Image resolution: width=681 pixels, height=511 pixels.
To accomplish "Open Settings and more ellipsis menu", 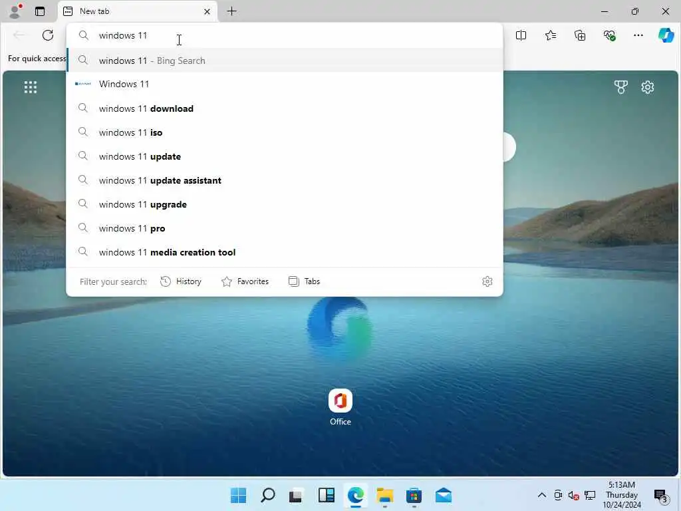I will coord(638,35).
